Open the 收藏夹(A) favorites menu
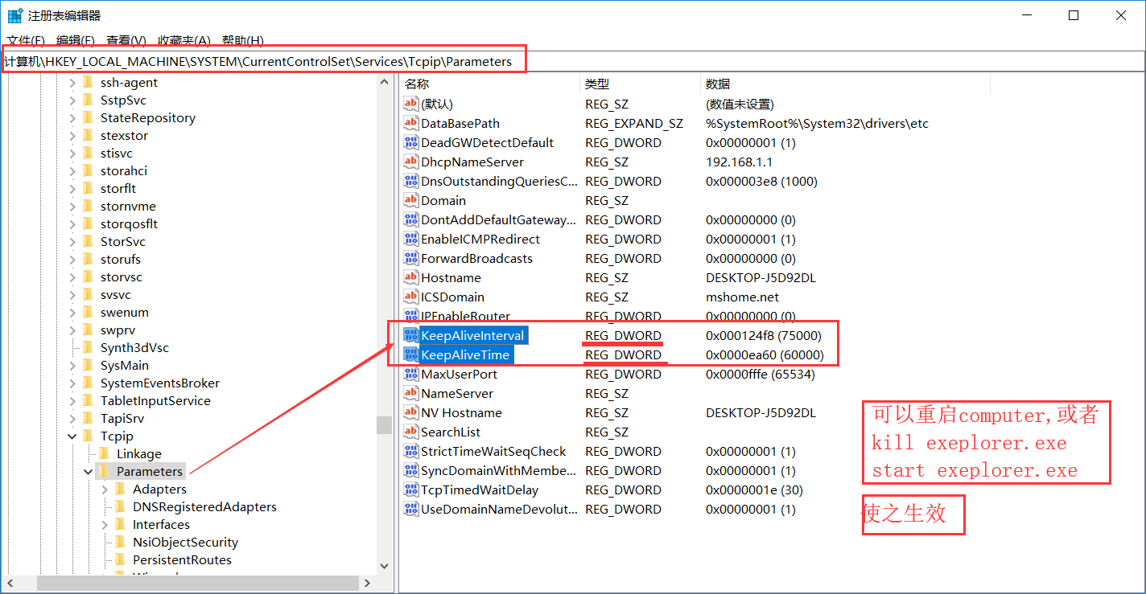Viewport: 1146px width, 594px height. pos(183,40)
